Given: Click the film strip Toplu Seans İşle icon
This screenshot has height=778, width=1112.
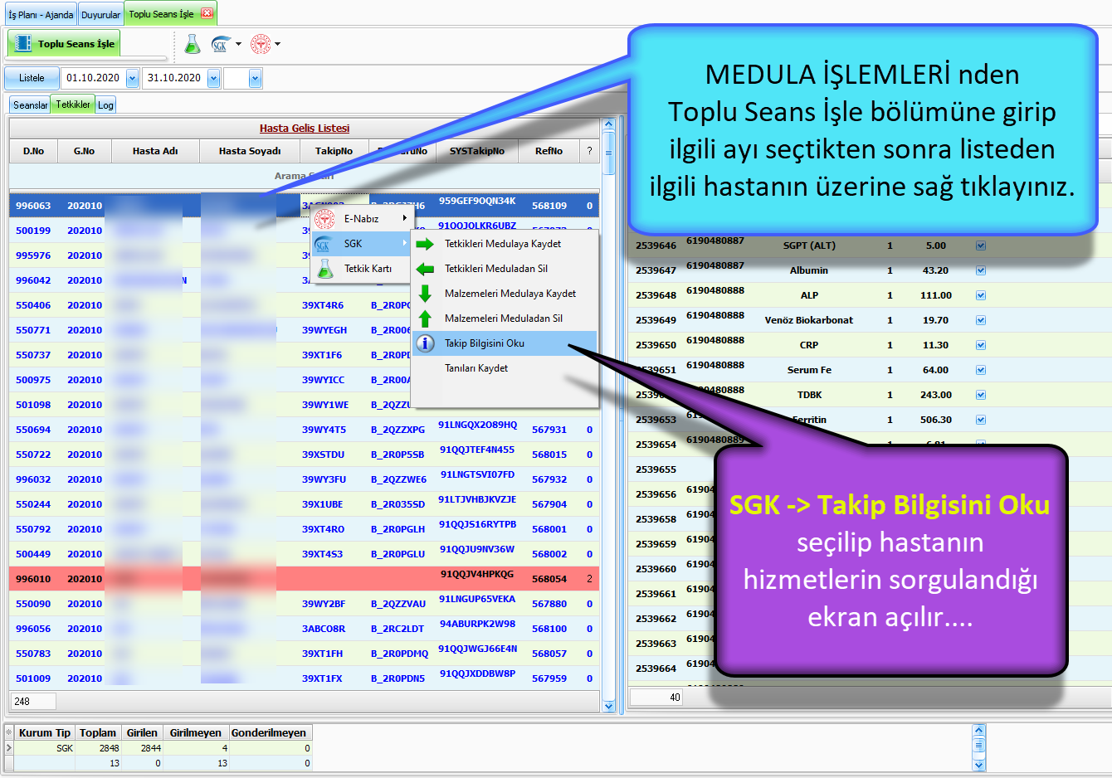Looking at the screenshot, I should pyautogui.click(x=22, y=44).
